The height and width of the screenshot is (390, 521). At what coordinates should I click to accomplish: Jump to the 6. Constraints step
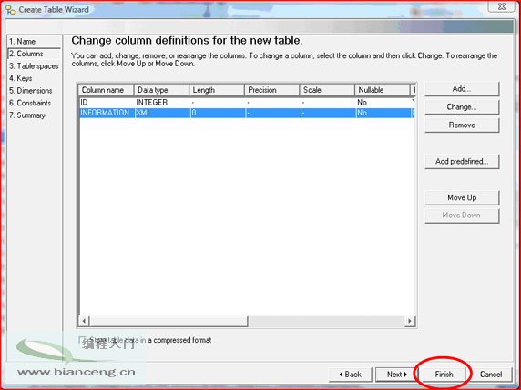click(30, 103)
